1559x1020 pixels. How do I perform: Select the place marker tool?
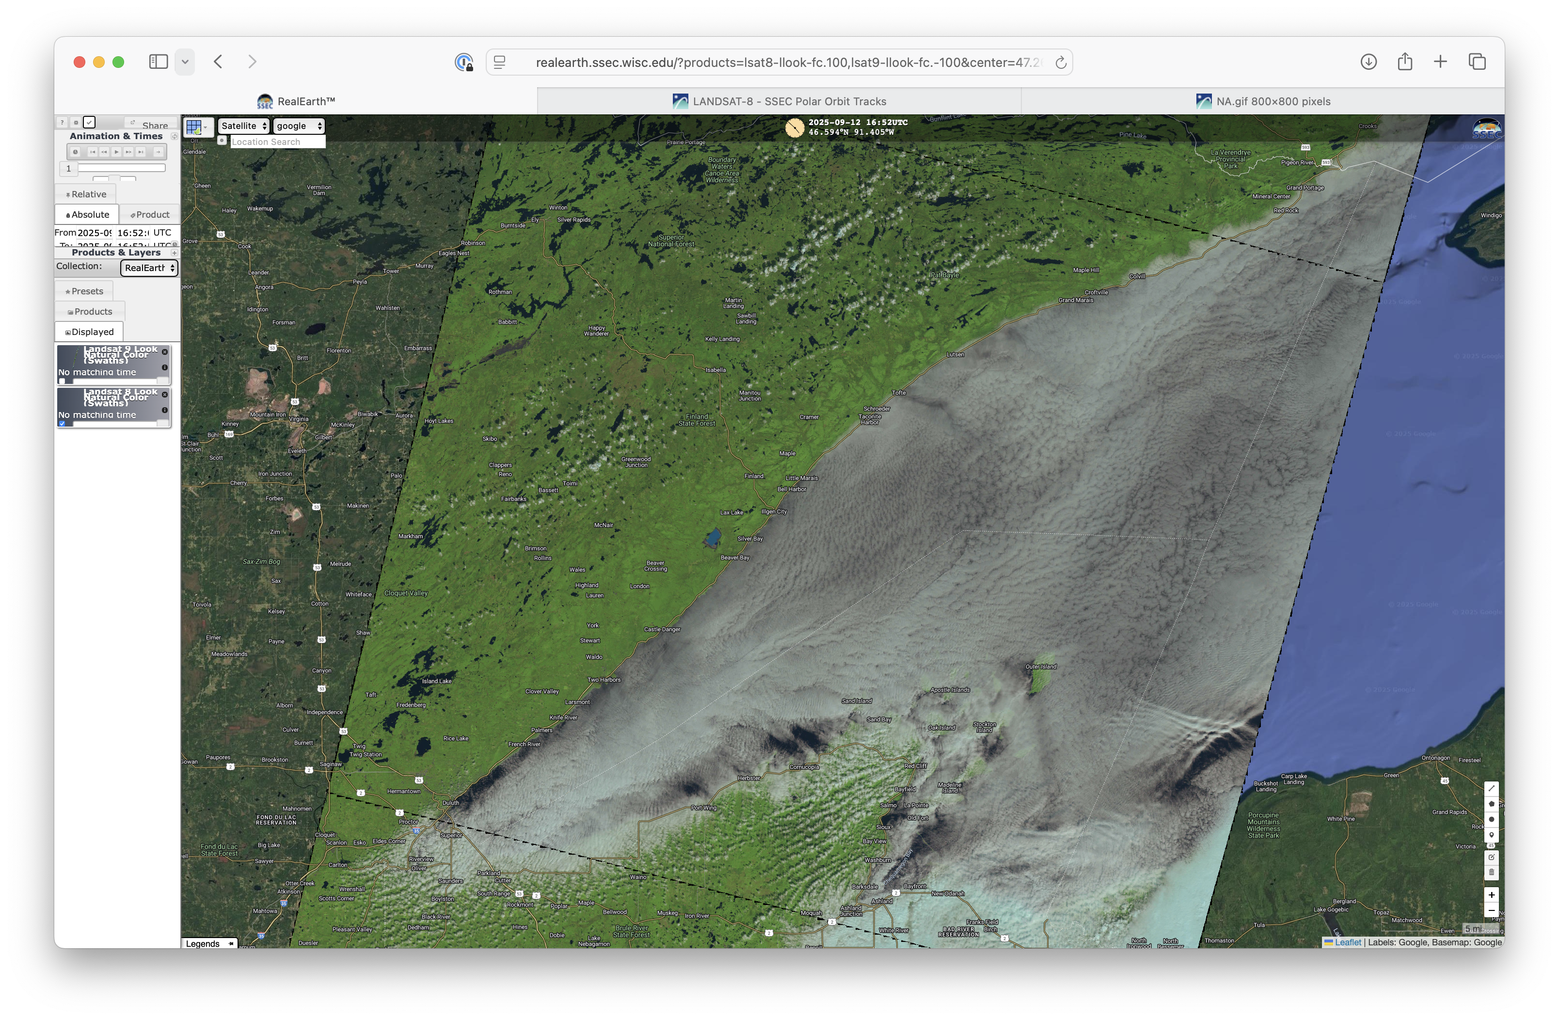(1492, 835)
